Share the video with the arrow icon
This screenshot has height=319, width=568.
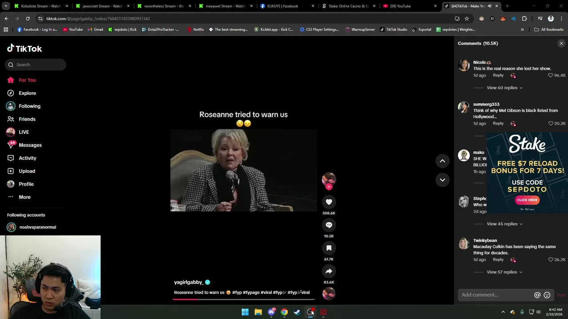coord(329,271)
